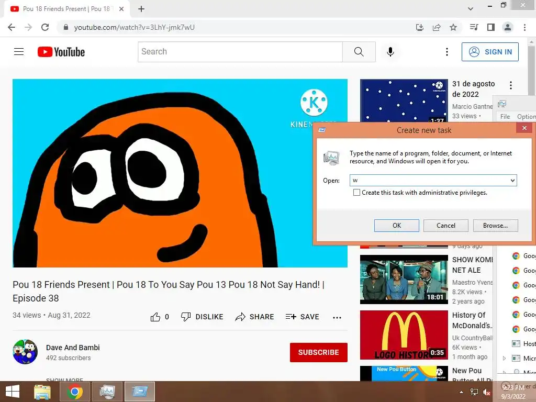The image size is (536, 402).
Task: Show hidden tray icons arrow
Action: click(x=462, y=392)
